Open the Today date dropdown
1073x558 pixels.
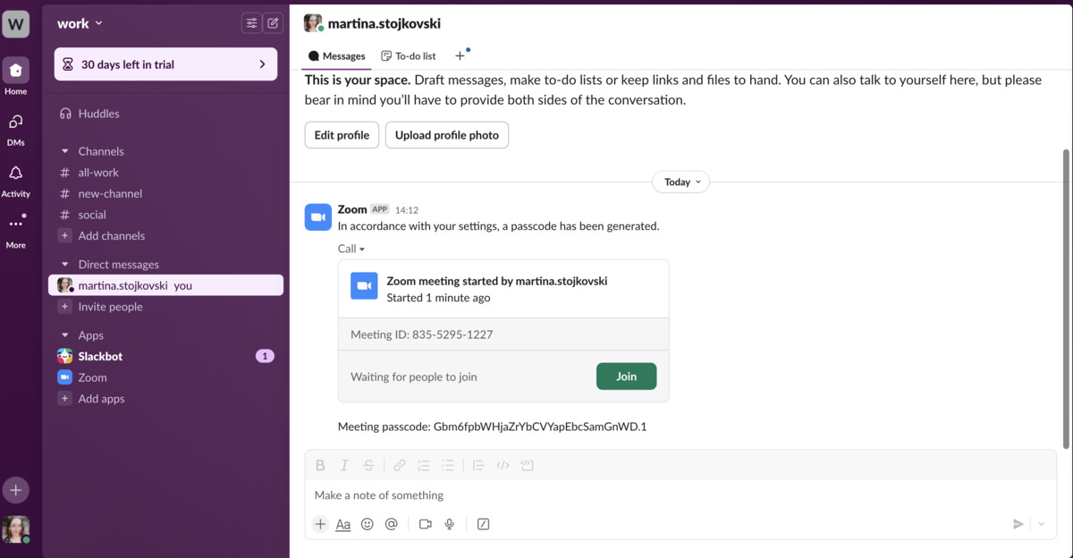[x=680, y=182]
